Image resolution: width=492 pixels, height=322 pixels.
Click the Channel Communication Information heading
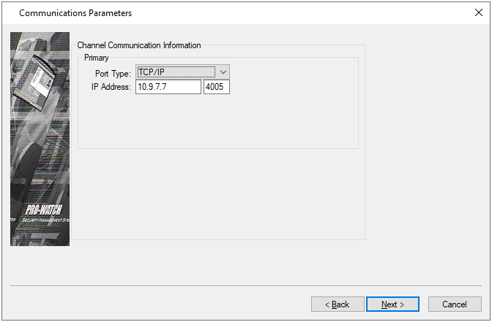[139, 45]
